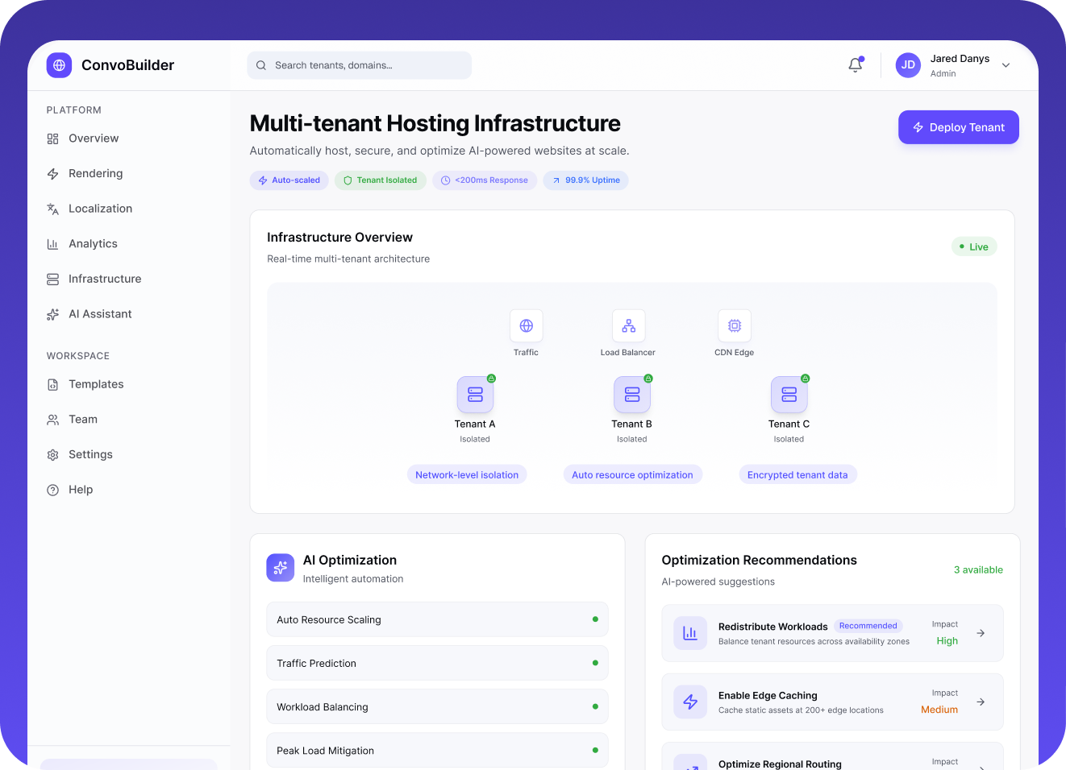Click the Network-level isolation tag
Image resolution: width=1066 pixels, height=770 pixels.
click(467, 474)
